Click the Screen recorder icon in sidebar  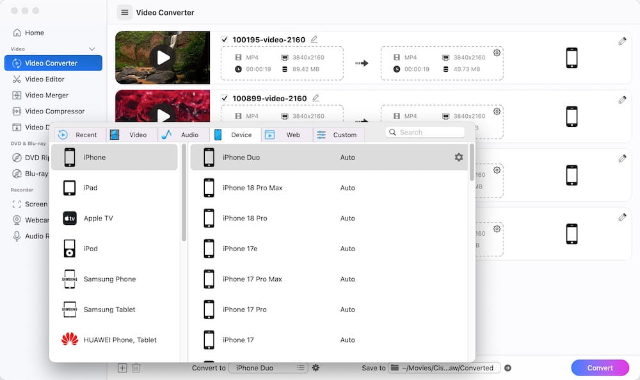pos(17,204)
